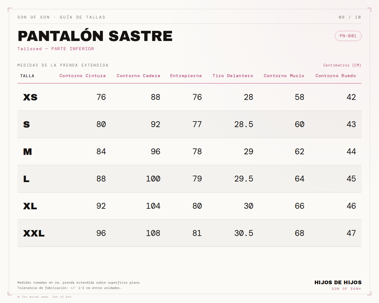Screen dimensions: 379x303
Task: Click the XL size row label
Action: pyautogui.click(x=30, y=206)
